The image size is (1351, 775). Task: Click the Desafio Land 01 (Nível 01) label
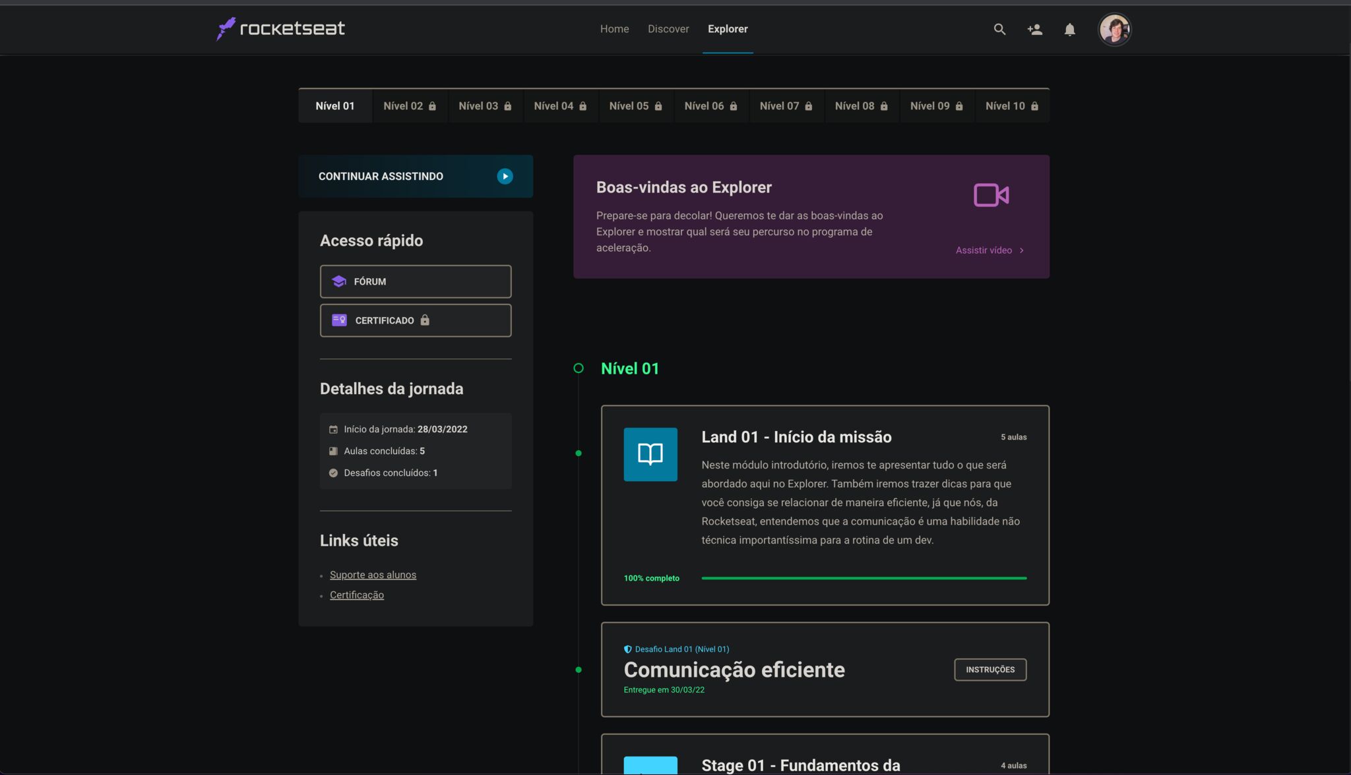(682, 649)
